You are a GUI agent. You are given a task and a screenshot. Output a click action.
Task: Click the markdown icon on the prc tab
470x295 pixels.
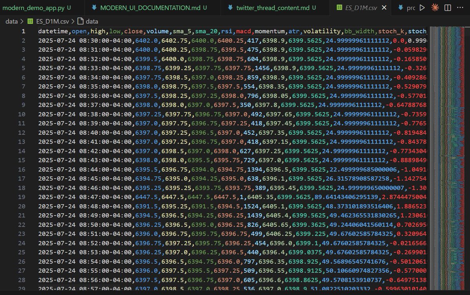[x=400, y=7]
